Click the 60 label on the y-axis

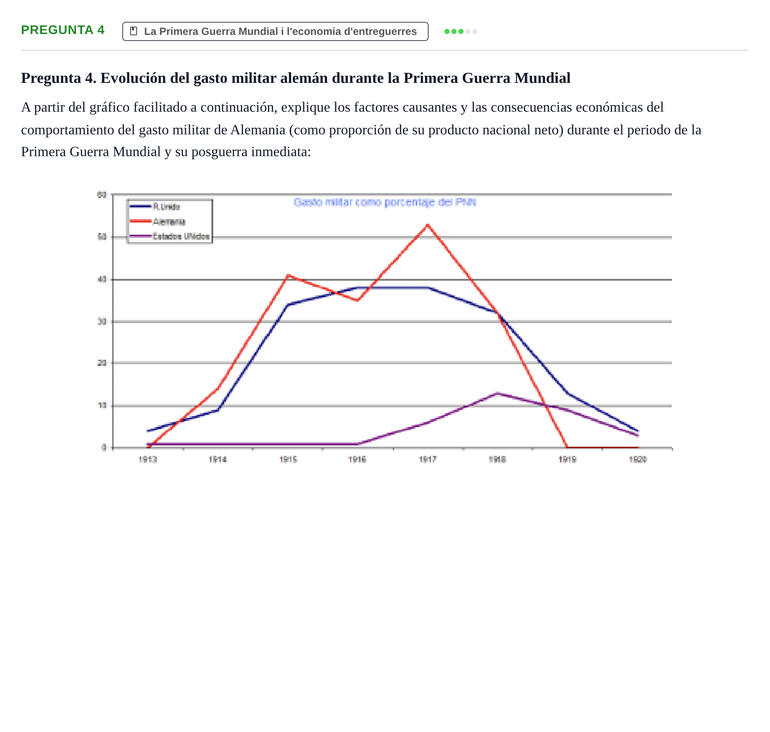(102, 195)
